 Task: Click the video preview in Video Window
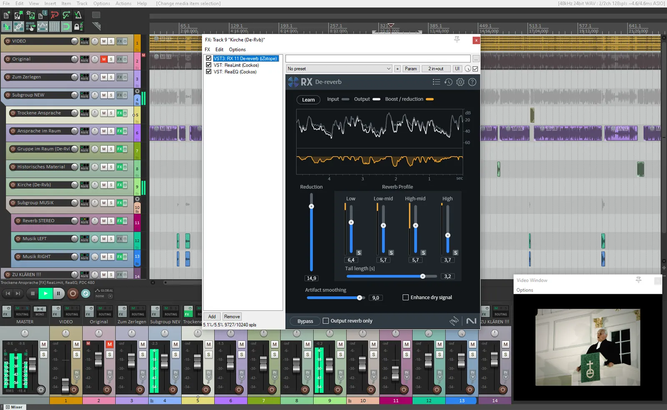(588, 347)
